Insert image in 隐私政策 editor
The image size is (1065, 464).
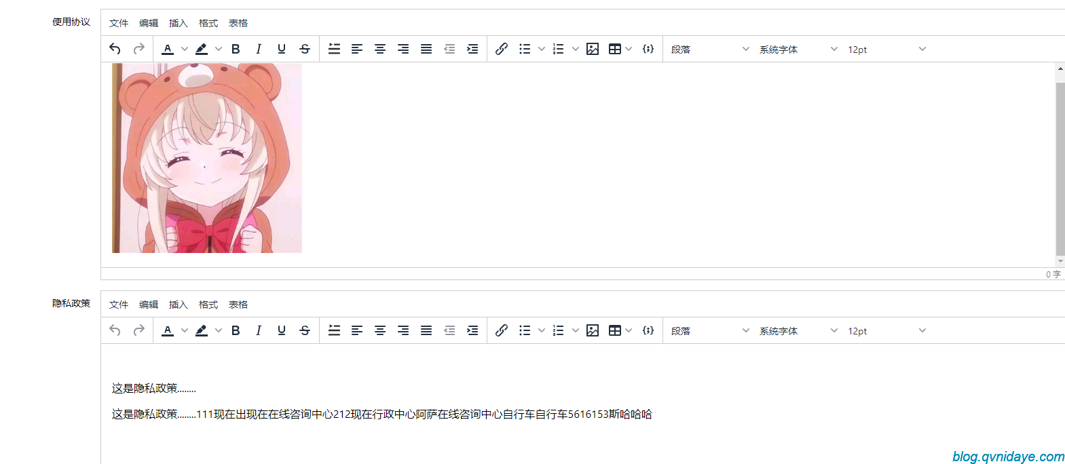593,330
